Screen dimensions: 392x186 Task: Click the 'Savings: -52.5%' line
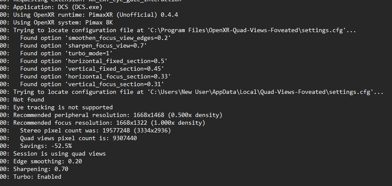click(45, 146)
